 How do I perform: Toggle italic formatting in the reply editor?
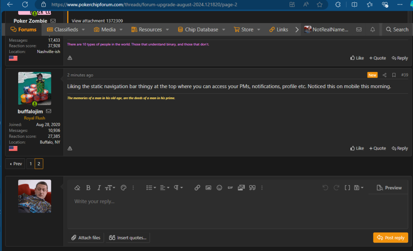99,188
